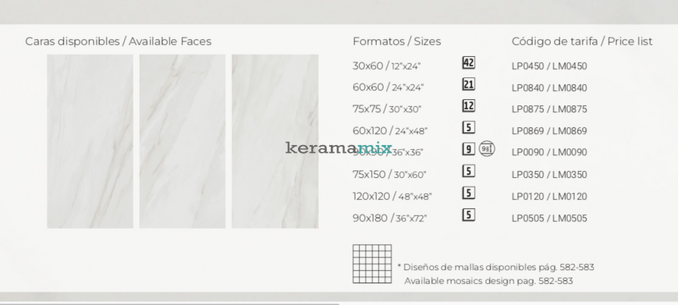
Task: Select the third available face tile image
Action: pos(275,141)
